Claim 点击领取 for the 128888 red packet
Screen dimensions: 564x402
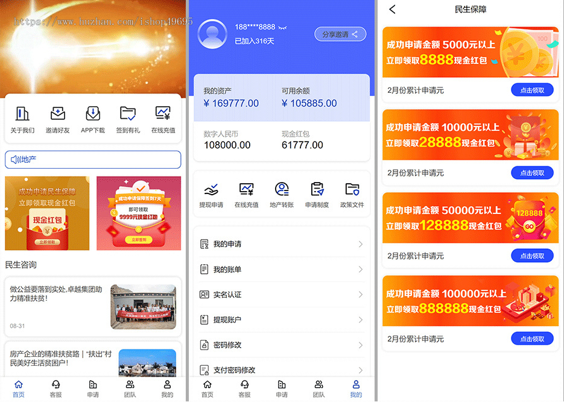(x=532, y=256)
